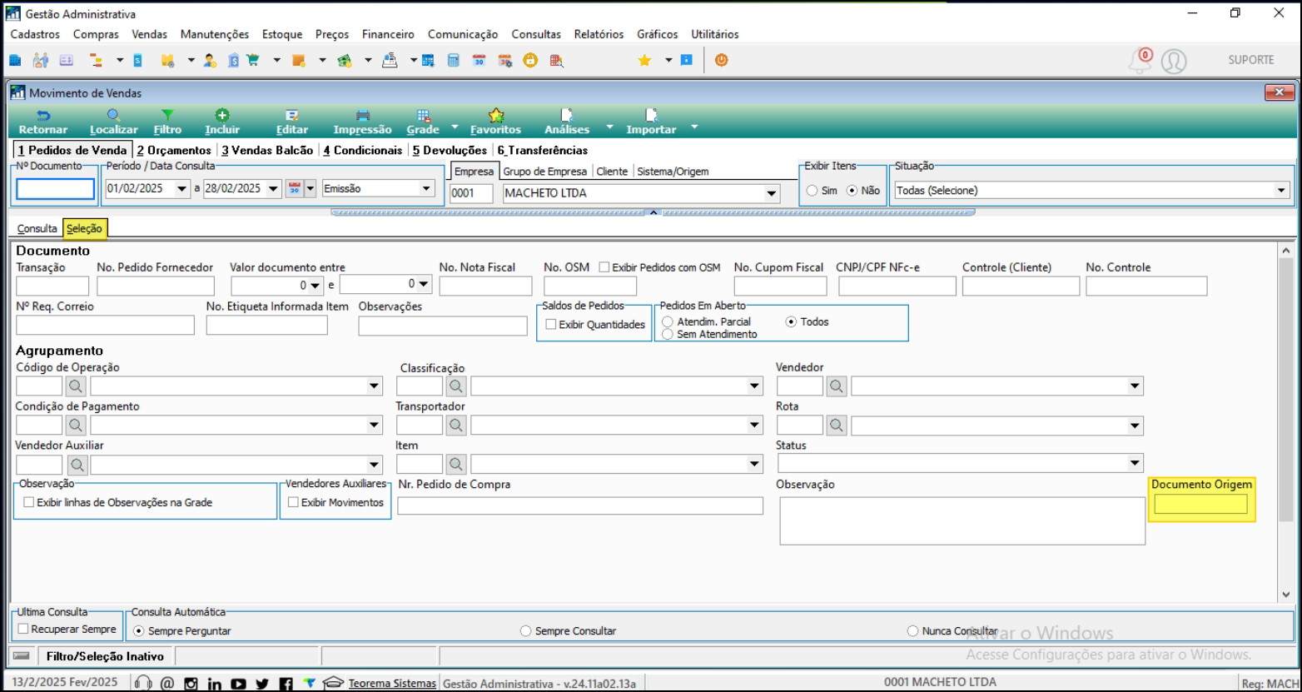Click the Importar toolbar button

click(x=651, y=122)
